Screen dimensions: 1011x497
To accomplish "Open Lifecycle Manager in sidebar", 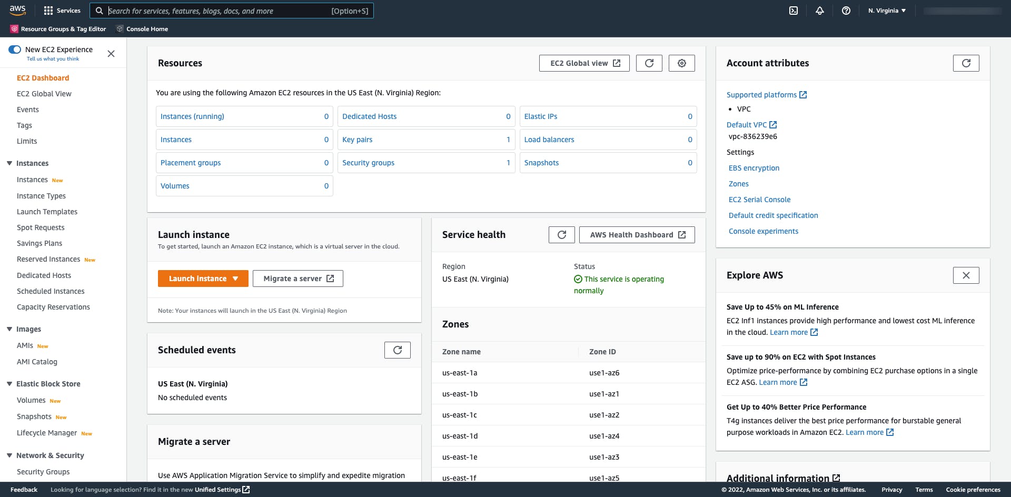I will point(47,433).
